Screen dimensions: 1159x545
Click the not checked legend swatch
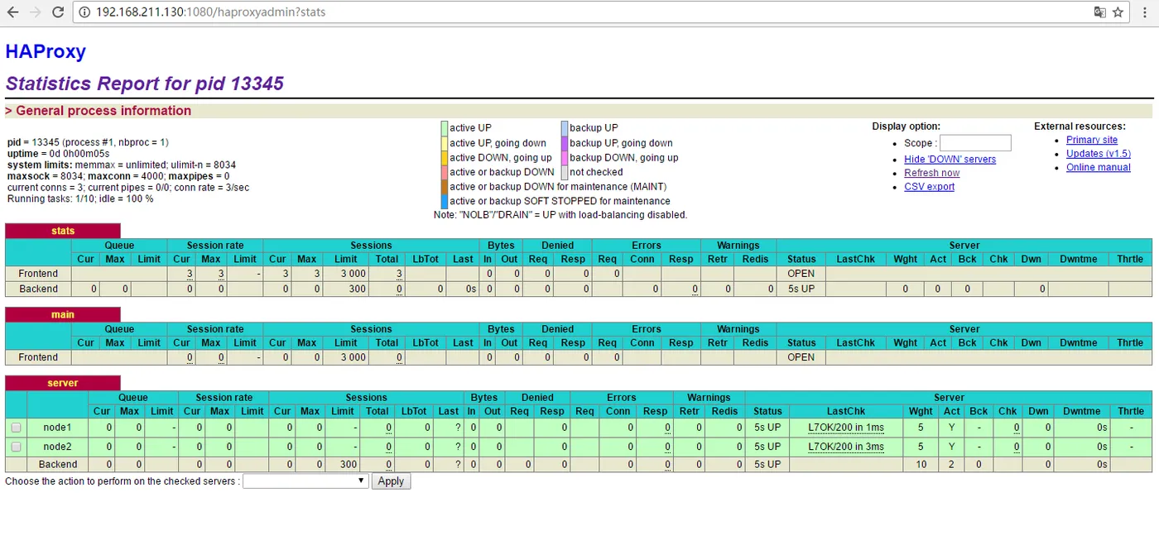click(564, 172)
